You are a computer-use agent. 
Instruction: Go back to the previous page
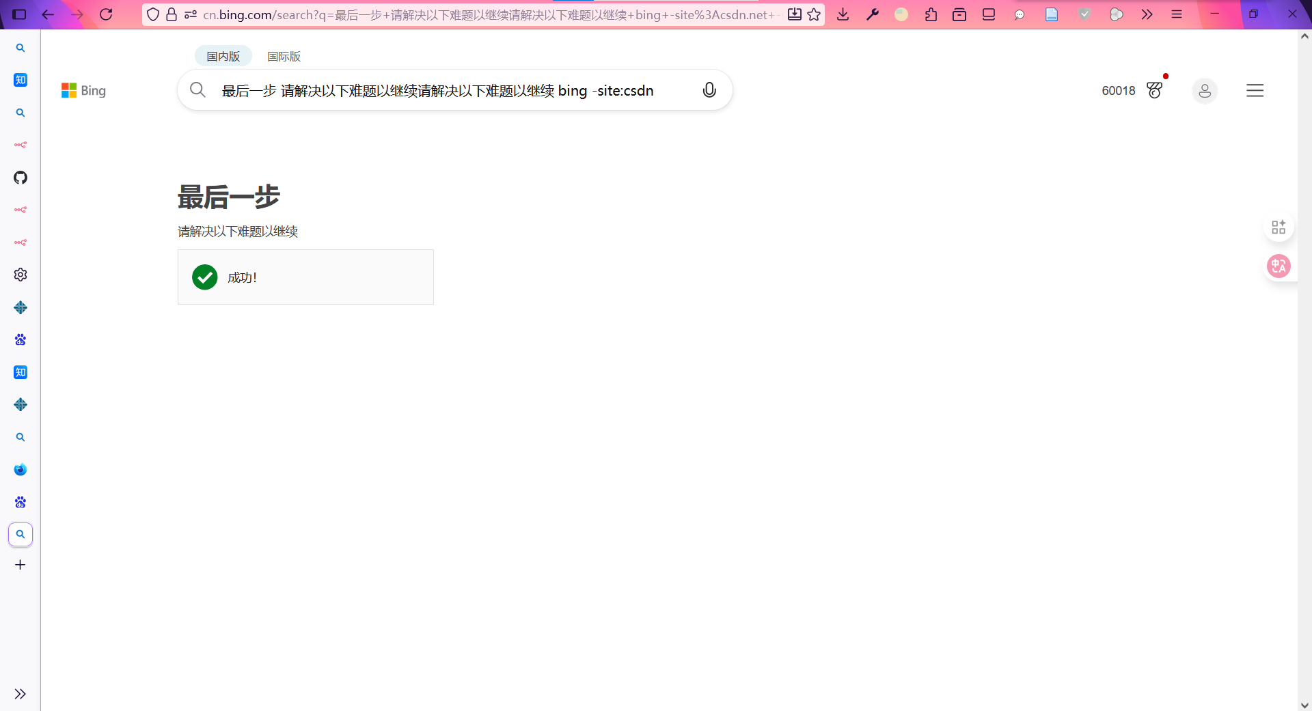pyautogui.click(x=48, y=14)
